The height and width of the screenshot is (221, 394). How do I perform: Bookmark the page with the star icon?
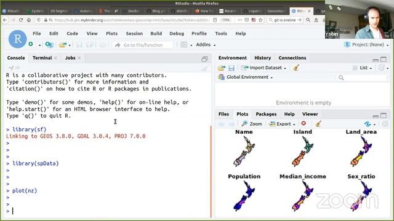coord(260,20)
